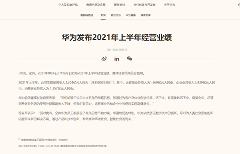The width and height of the screenshot is (240, 154).
Task: Click the text 消费者业务收入为 1,357亿元人民币
Action: [x=49, y=89]
